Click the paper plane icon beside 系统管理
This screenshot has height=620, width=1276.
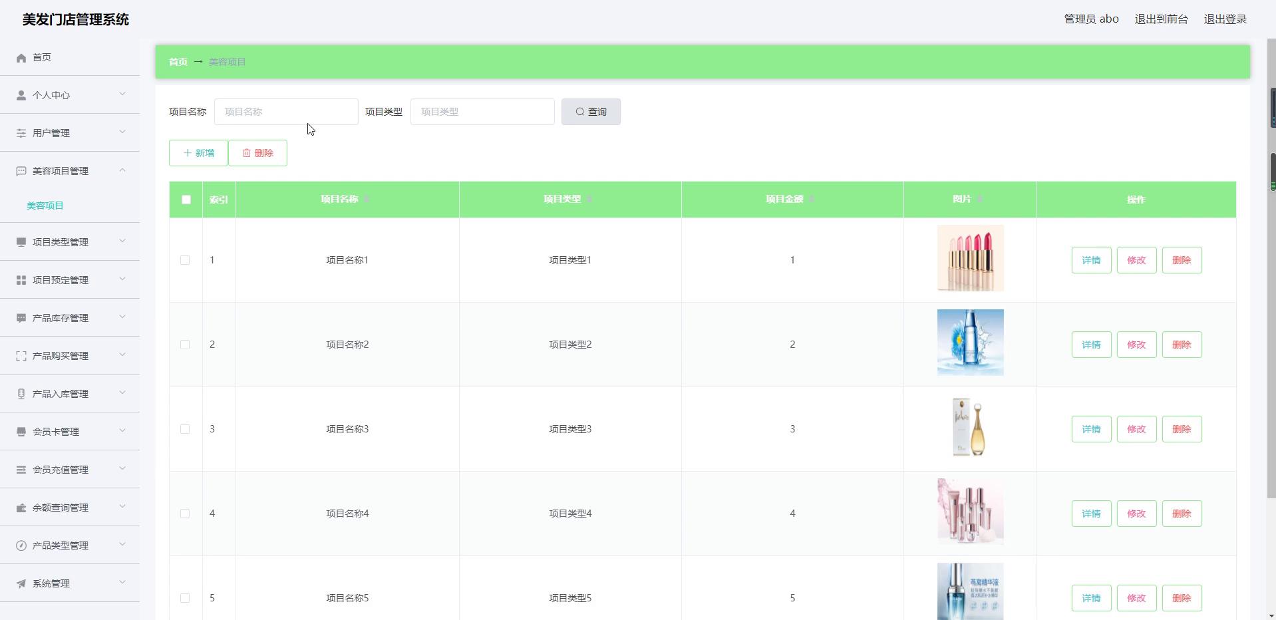[x=21, y=584]
